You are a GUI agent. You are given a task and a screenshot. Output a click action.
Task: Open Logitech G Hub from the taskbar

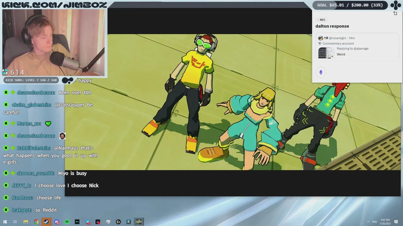point(118,222)
